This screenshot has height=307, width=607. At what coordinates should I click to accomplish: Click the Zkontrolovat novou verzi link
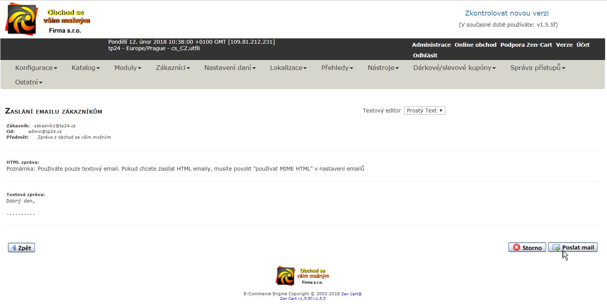507,13
